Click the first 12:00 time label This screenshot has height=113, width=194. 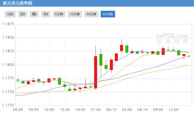pyautogui.click(x=49, y=110)
